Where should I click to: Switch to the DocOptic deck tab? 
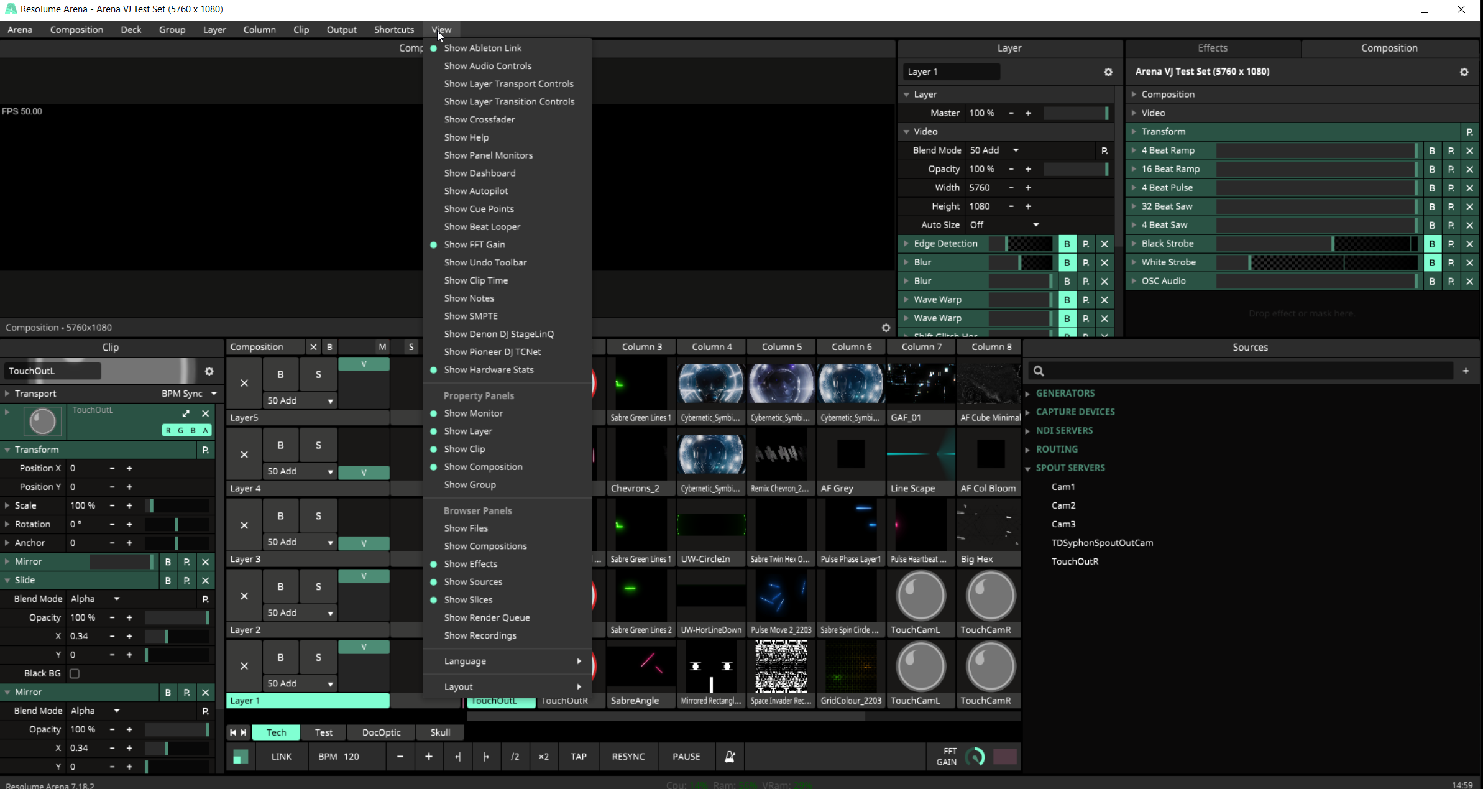click(381, 732)
